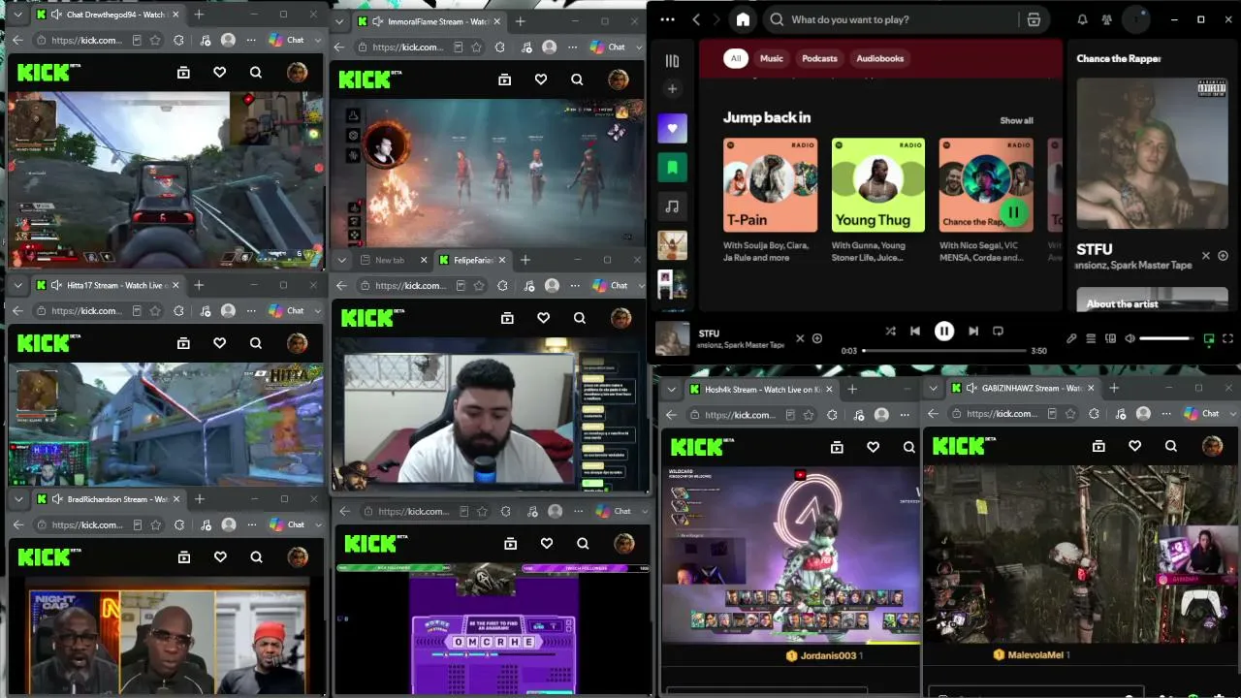Open the green bookmark item in Spotify sidebar
The image size is (1241, 698).
click(672, 167)
